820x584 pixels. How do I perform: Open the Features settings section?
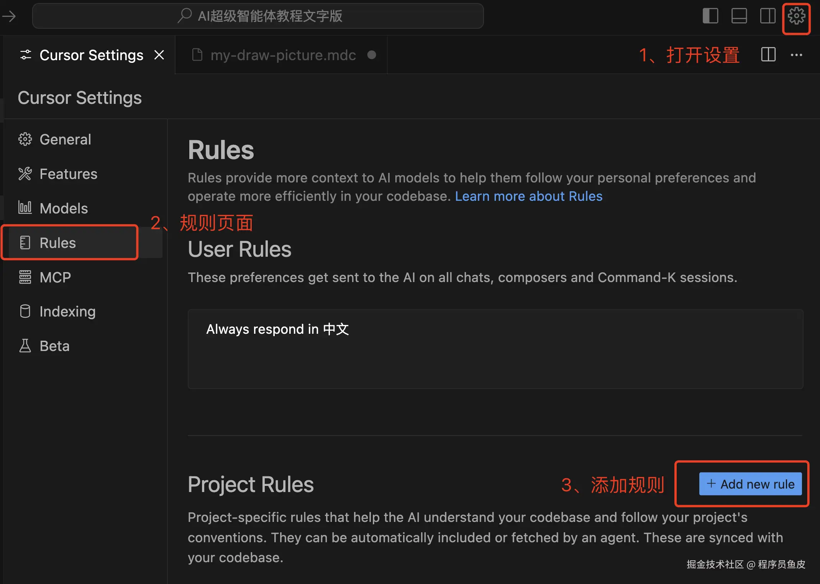click(68, 174)
